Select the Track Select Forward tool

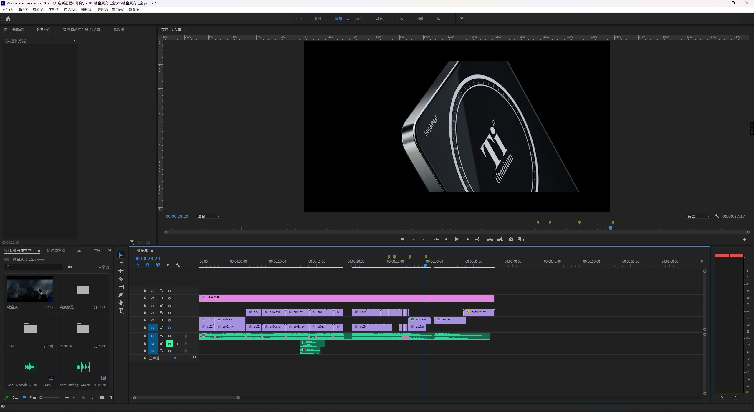121,263
